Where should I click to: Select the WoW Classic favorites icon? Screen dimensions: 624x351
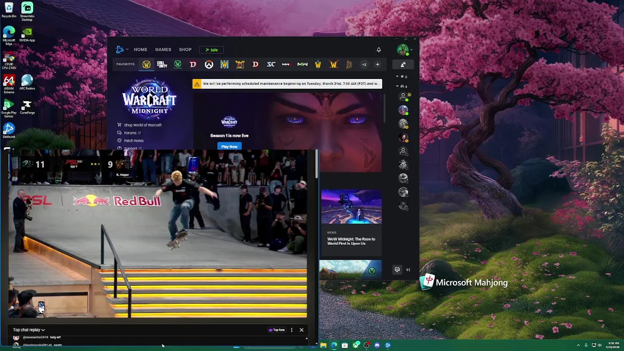(x=177, y=64)
